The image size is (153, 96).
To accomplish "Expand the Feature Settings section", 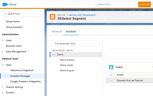I will click(x=3, y=87).
